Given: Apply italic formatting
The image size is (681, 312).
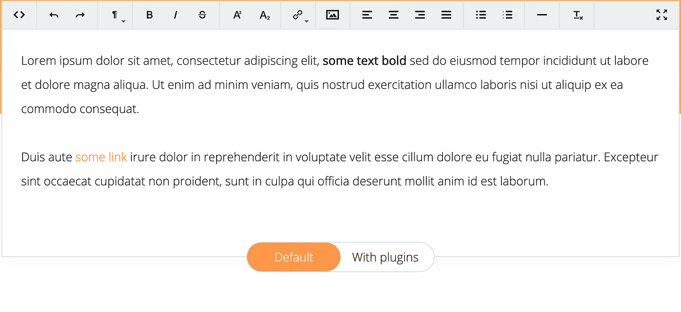Looking at the screenshot, I should [x=176, y=15].
